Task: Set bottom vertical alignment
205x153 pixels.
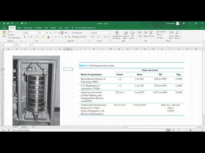Action: click(x=62, y=33)
